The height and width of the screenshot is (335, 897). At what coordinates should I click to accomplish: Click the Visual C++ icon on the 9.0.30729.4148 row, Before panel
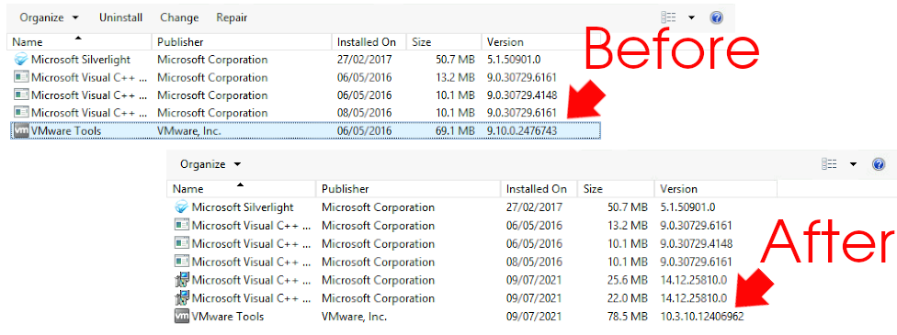(21, 95)
